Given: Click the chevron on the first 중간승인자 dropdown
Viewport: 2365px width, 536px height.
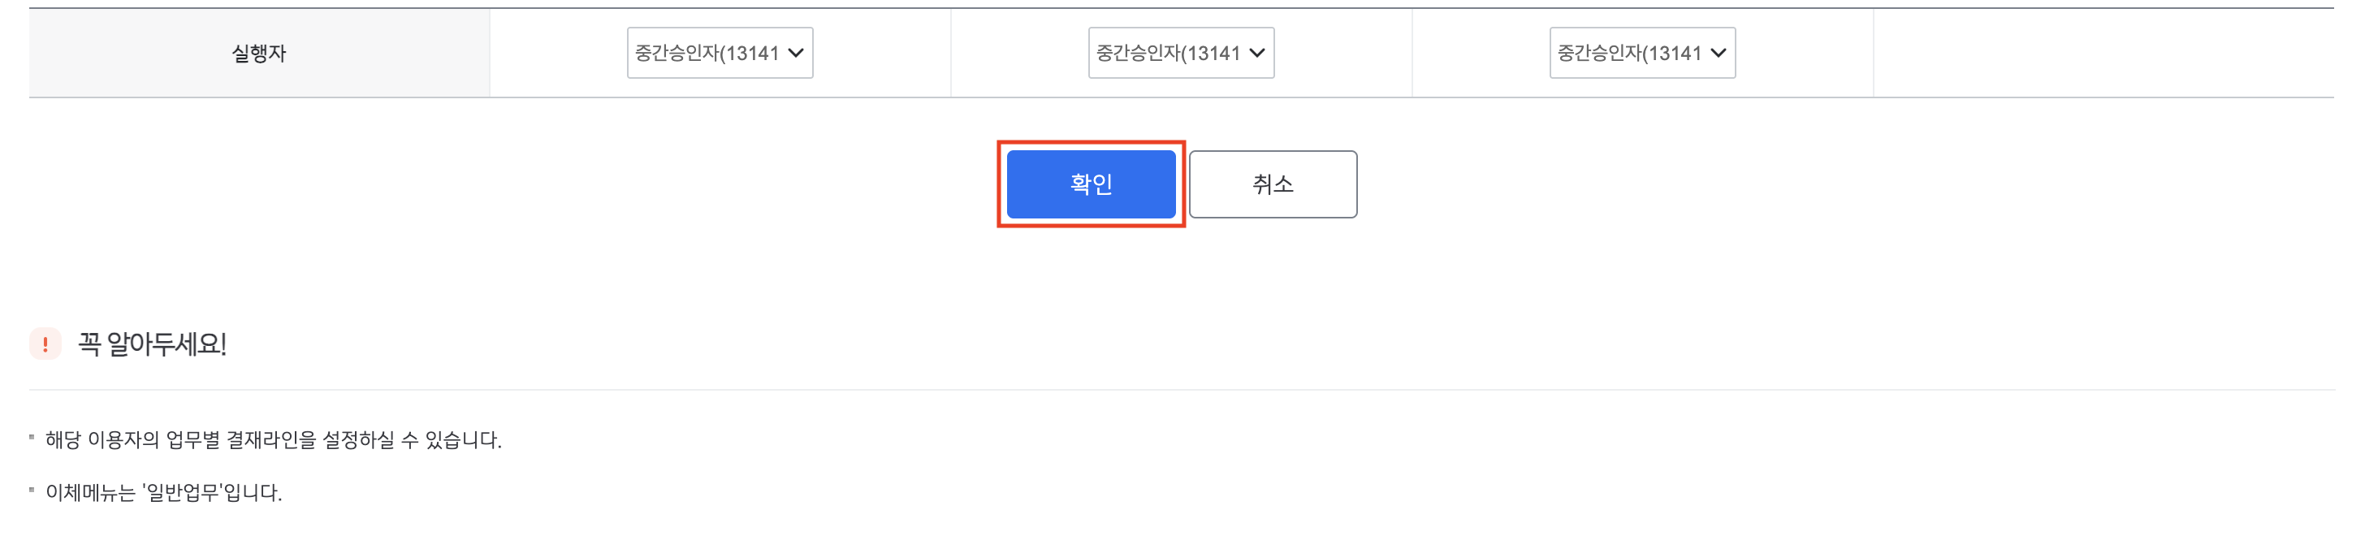Looking at the screenshot, I should 795,54.
